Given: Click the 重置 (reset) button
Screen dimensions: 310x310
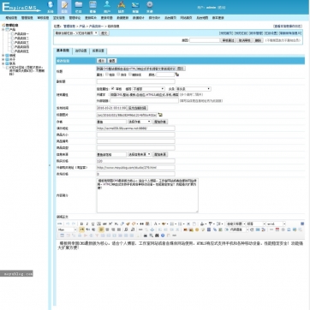Looking at the screenshot, I should pyautogui.click(x=112, y=61).
